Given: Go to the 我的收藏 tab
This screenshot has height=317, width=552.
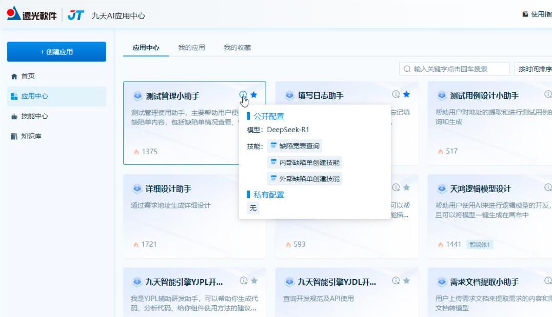Looking at the screenshot, I should pos(238,48).
